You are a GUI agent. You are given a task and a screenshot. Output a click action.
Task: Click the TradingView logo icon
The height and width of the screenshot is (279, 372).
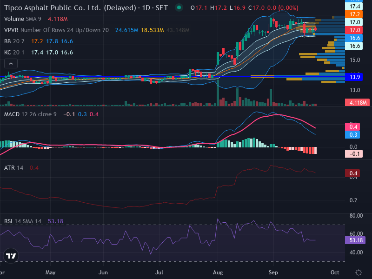tap(11, 256)
